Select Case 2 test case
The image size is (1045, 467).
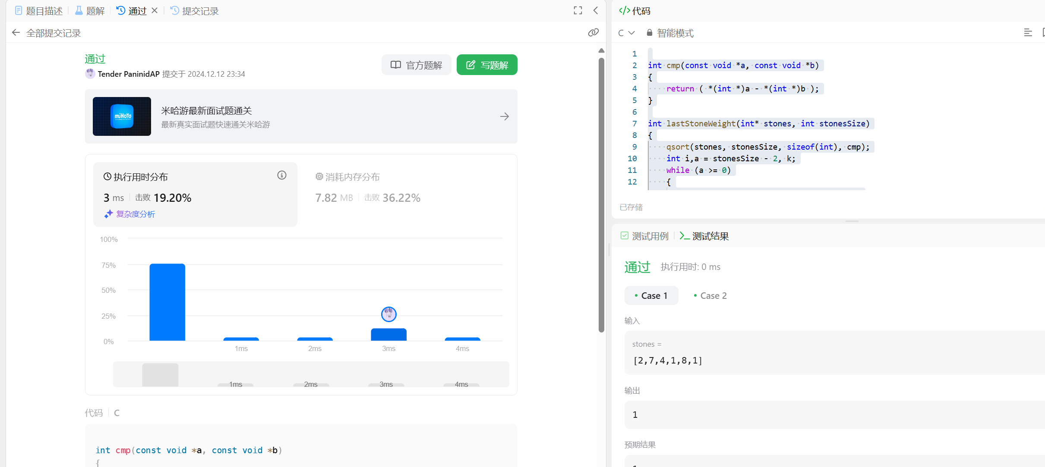pyautogui.click(x=710, y=296)
